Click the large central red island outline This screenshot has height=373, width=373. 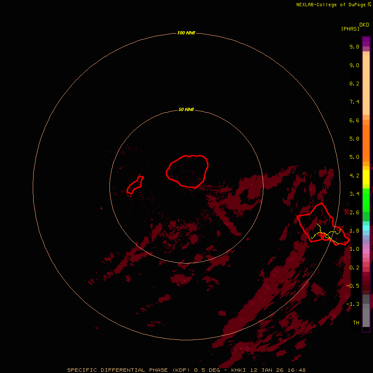tap(187, 172)
